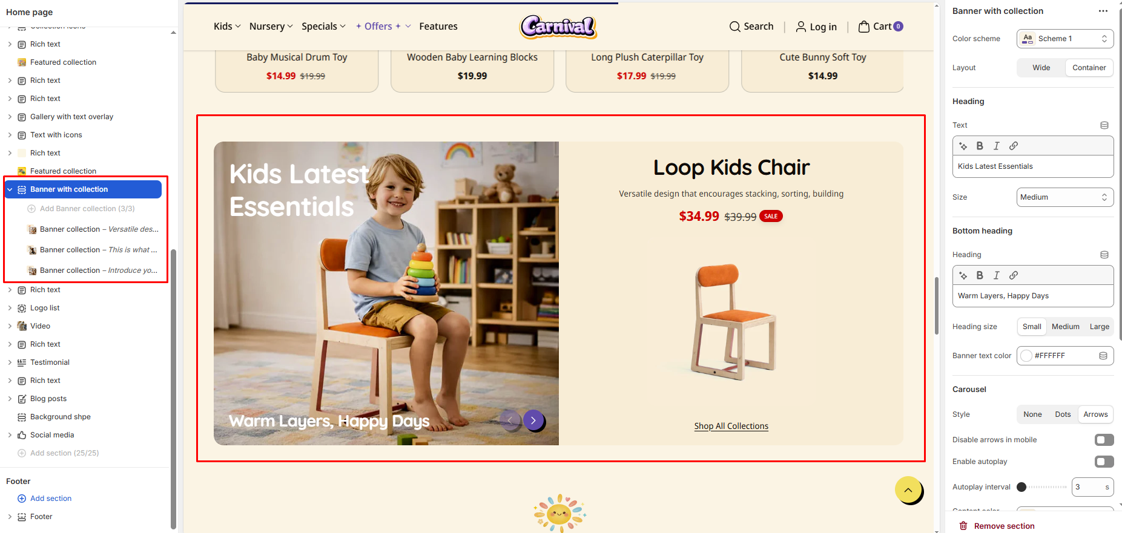The width and height of the screenshot is (1122, 533).
Task: Click Italic icon in Bottom heading editor
Action: point(997,275)
